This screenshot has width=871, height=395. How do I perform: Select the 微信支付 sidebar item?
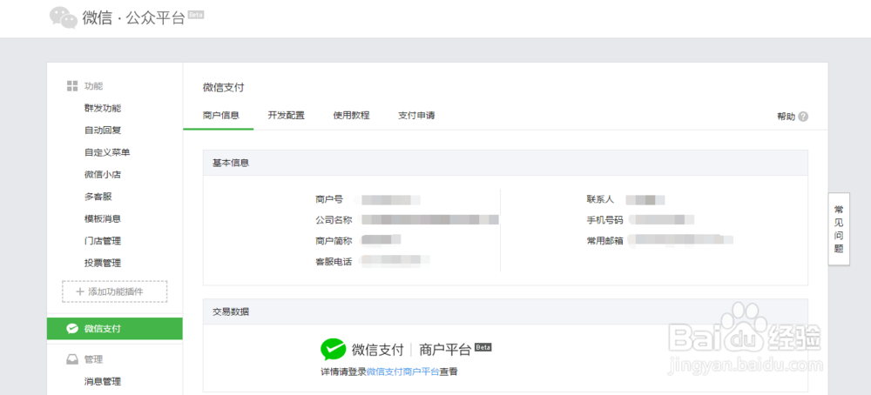115,328
